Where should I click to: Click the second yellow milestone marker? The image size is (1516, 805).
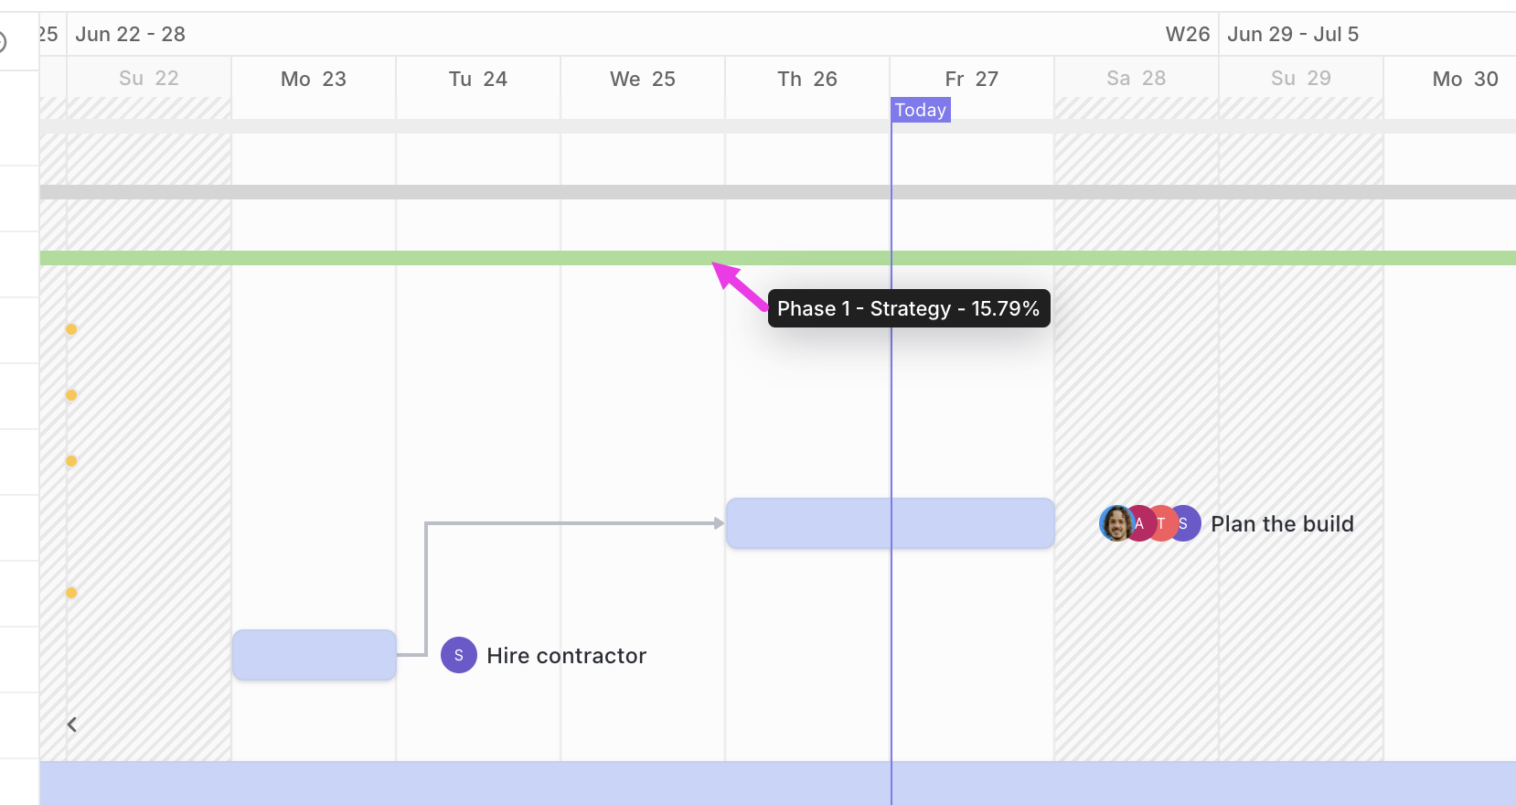(x=71, y=395)
